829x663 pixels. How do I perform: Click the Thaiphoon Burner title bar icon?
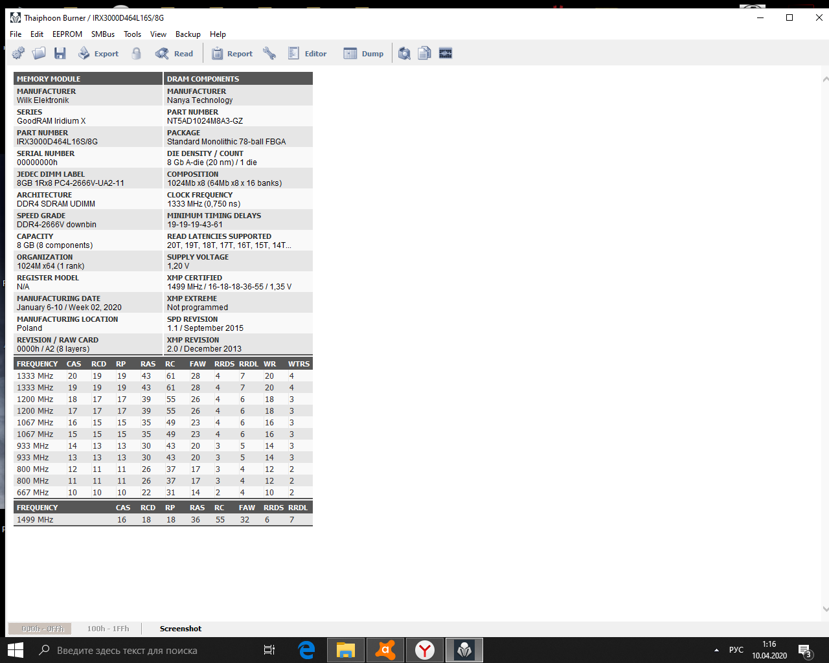tap(16, 17)
